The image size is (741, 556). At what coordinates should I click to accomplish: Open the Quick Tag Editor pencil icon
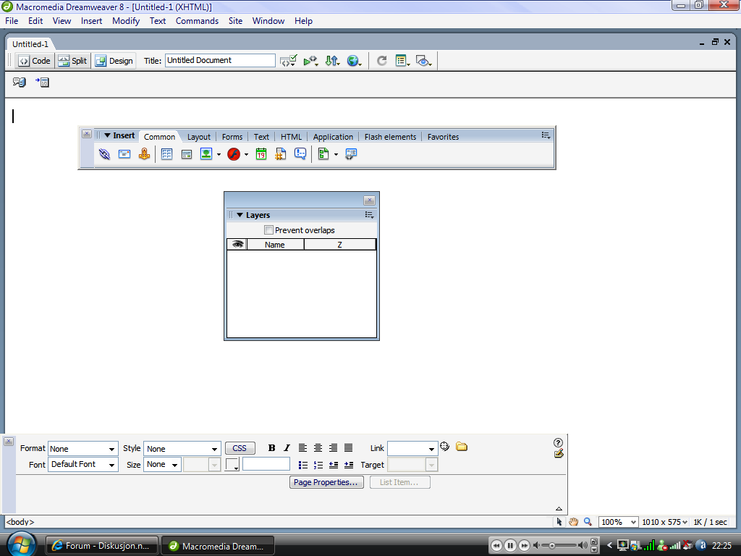(559, 454)
